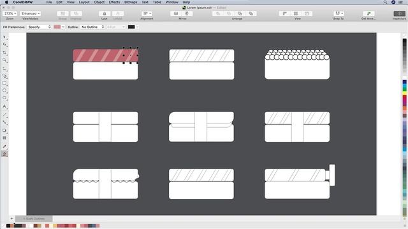This screenshot has height=229, width=408.
Task: Select the Smart Fill bucket tool
Action: (4, 154)
